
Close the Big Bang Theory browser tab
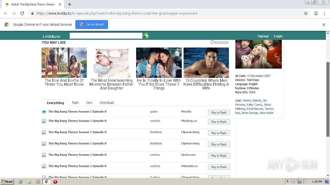(60, 4)
